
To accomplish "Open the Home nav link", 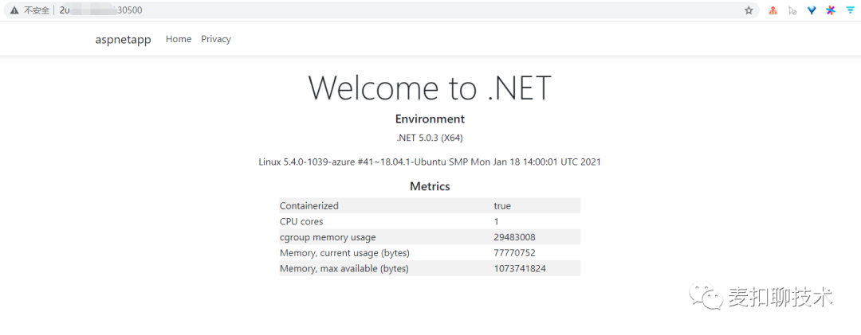I will coord(179,39).
